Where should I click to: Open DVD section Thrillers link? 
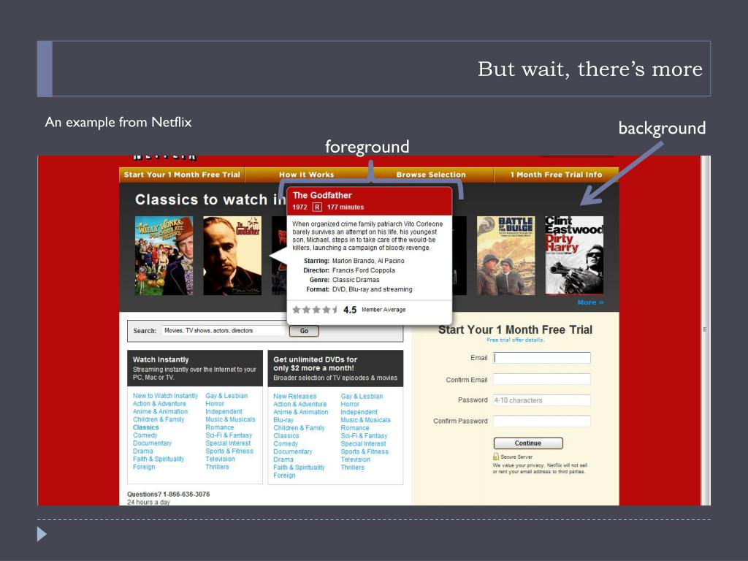pos(353,467)
